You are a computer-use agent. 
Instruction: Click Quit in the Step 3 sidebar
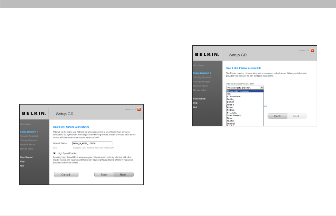pyautogui.click(x=22, y=166)
